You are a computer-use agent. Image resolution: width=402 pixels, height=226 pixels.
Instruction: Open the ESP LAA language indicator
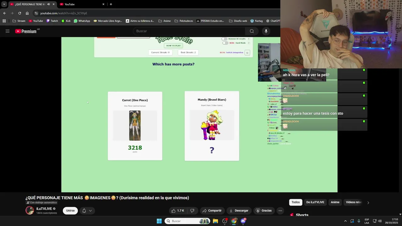pos(367,221)
